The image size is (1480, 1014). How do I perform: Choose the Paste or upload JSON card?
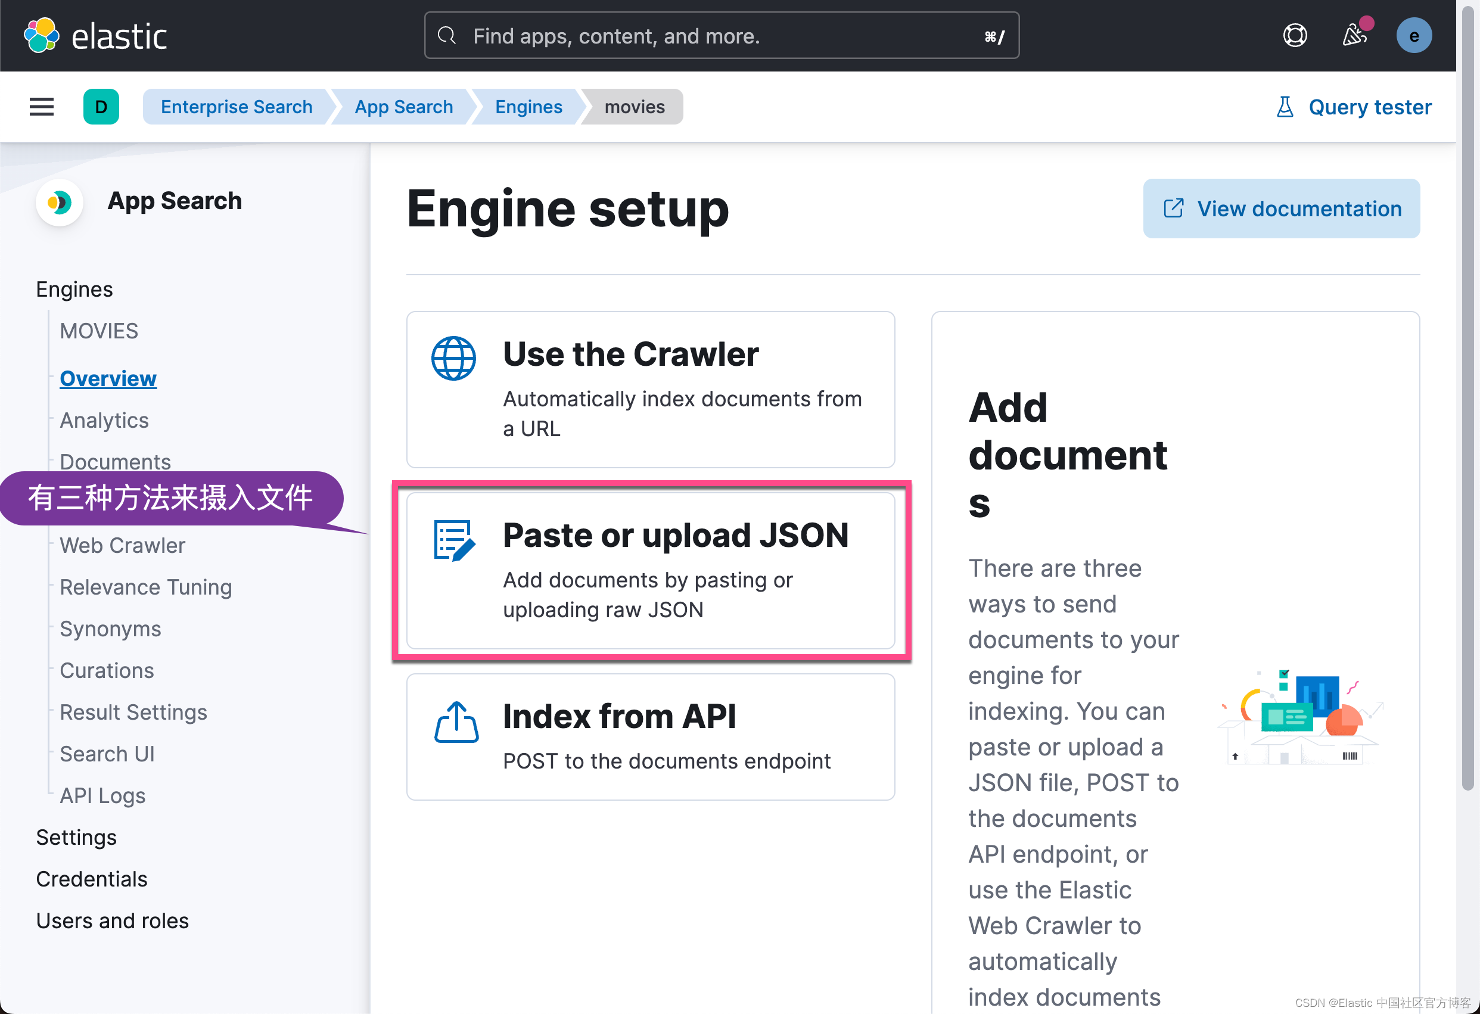[x=651, y=571]
